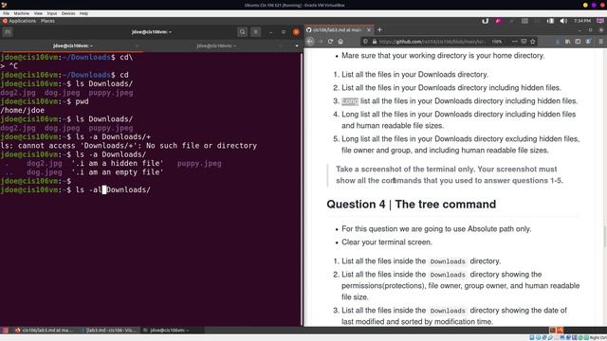
Task: Open the Applications menu
Action: [x=19, y=21]
